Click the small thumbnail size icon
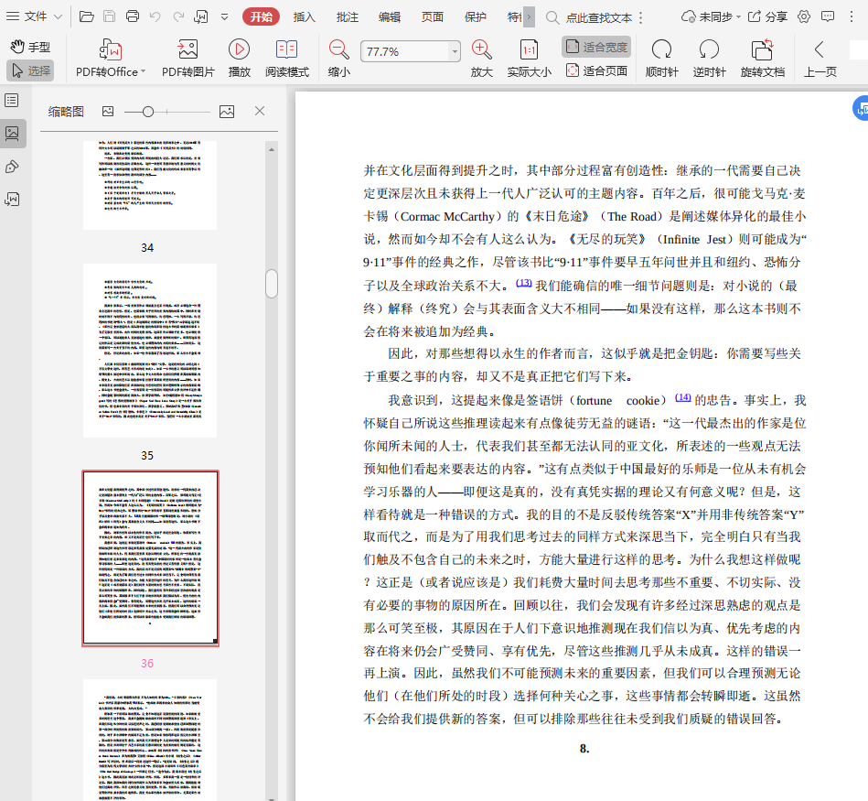 point(108,112)
